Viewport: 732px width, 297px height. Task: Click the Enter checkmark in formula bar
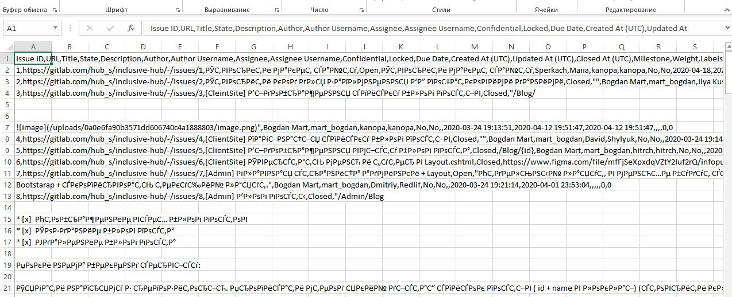coord(110,28)
